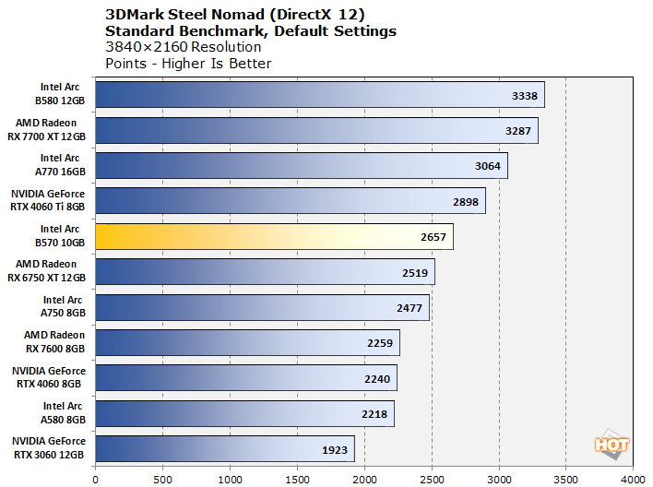Click the 3840×2160 Resolution text
This screenshot has height=487, width=653.
184,47
